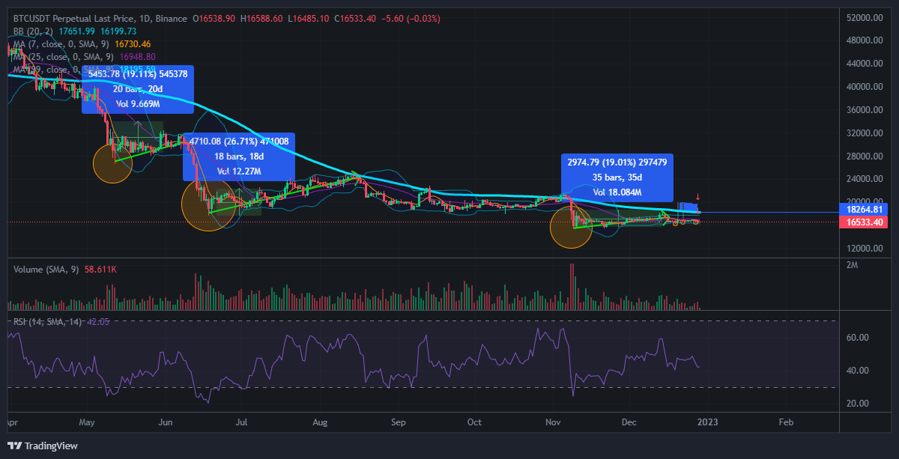Click the 60.00 label on the RSI axis
The width and height of the screenshot is (899, 459).
(x=857, y=338)
